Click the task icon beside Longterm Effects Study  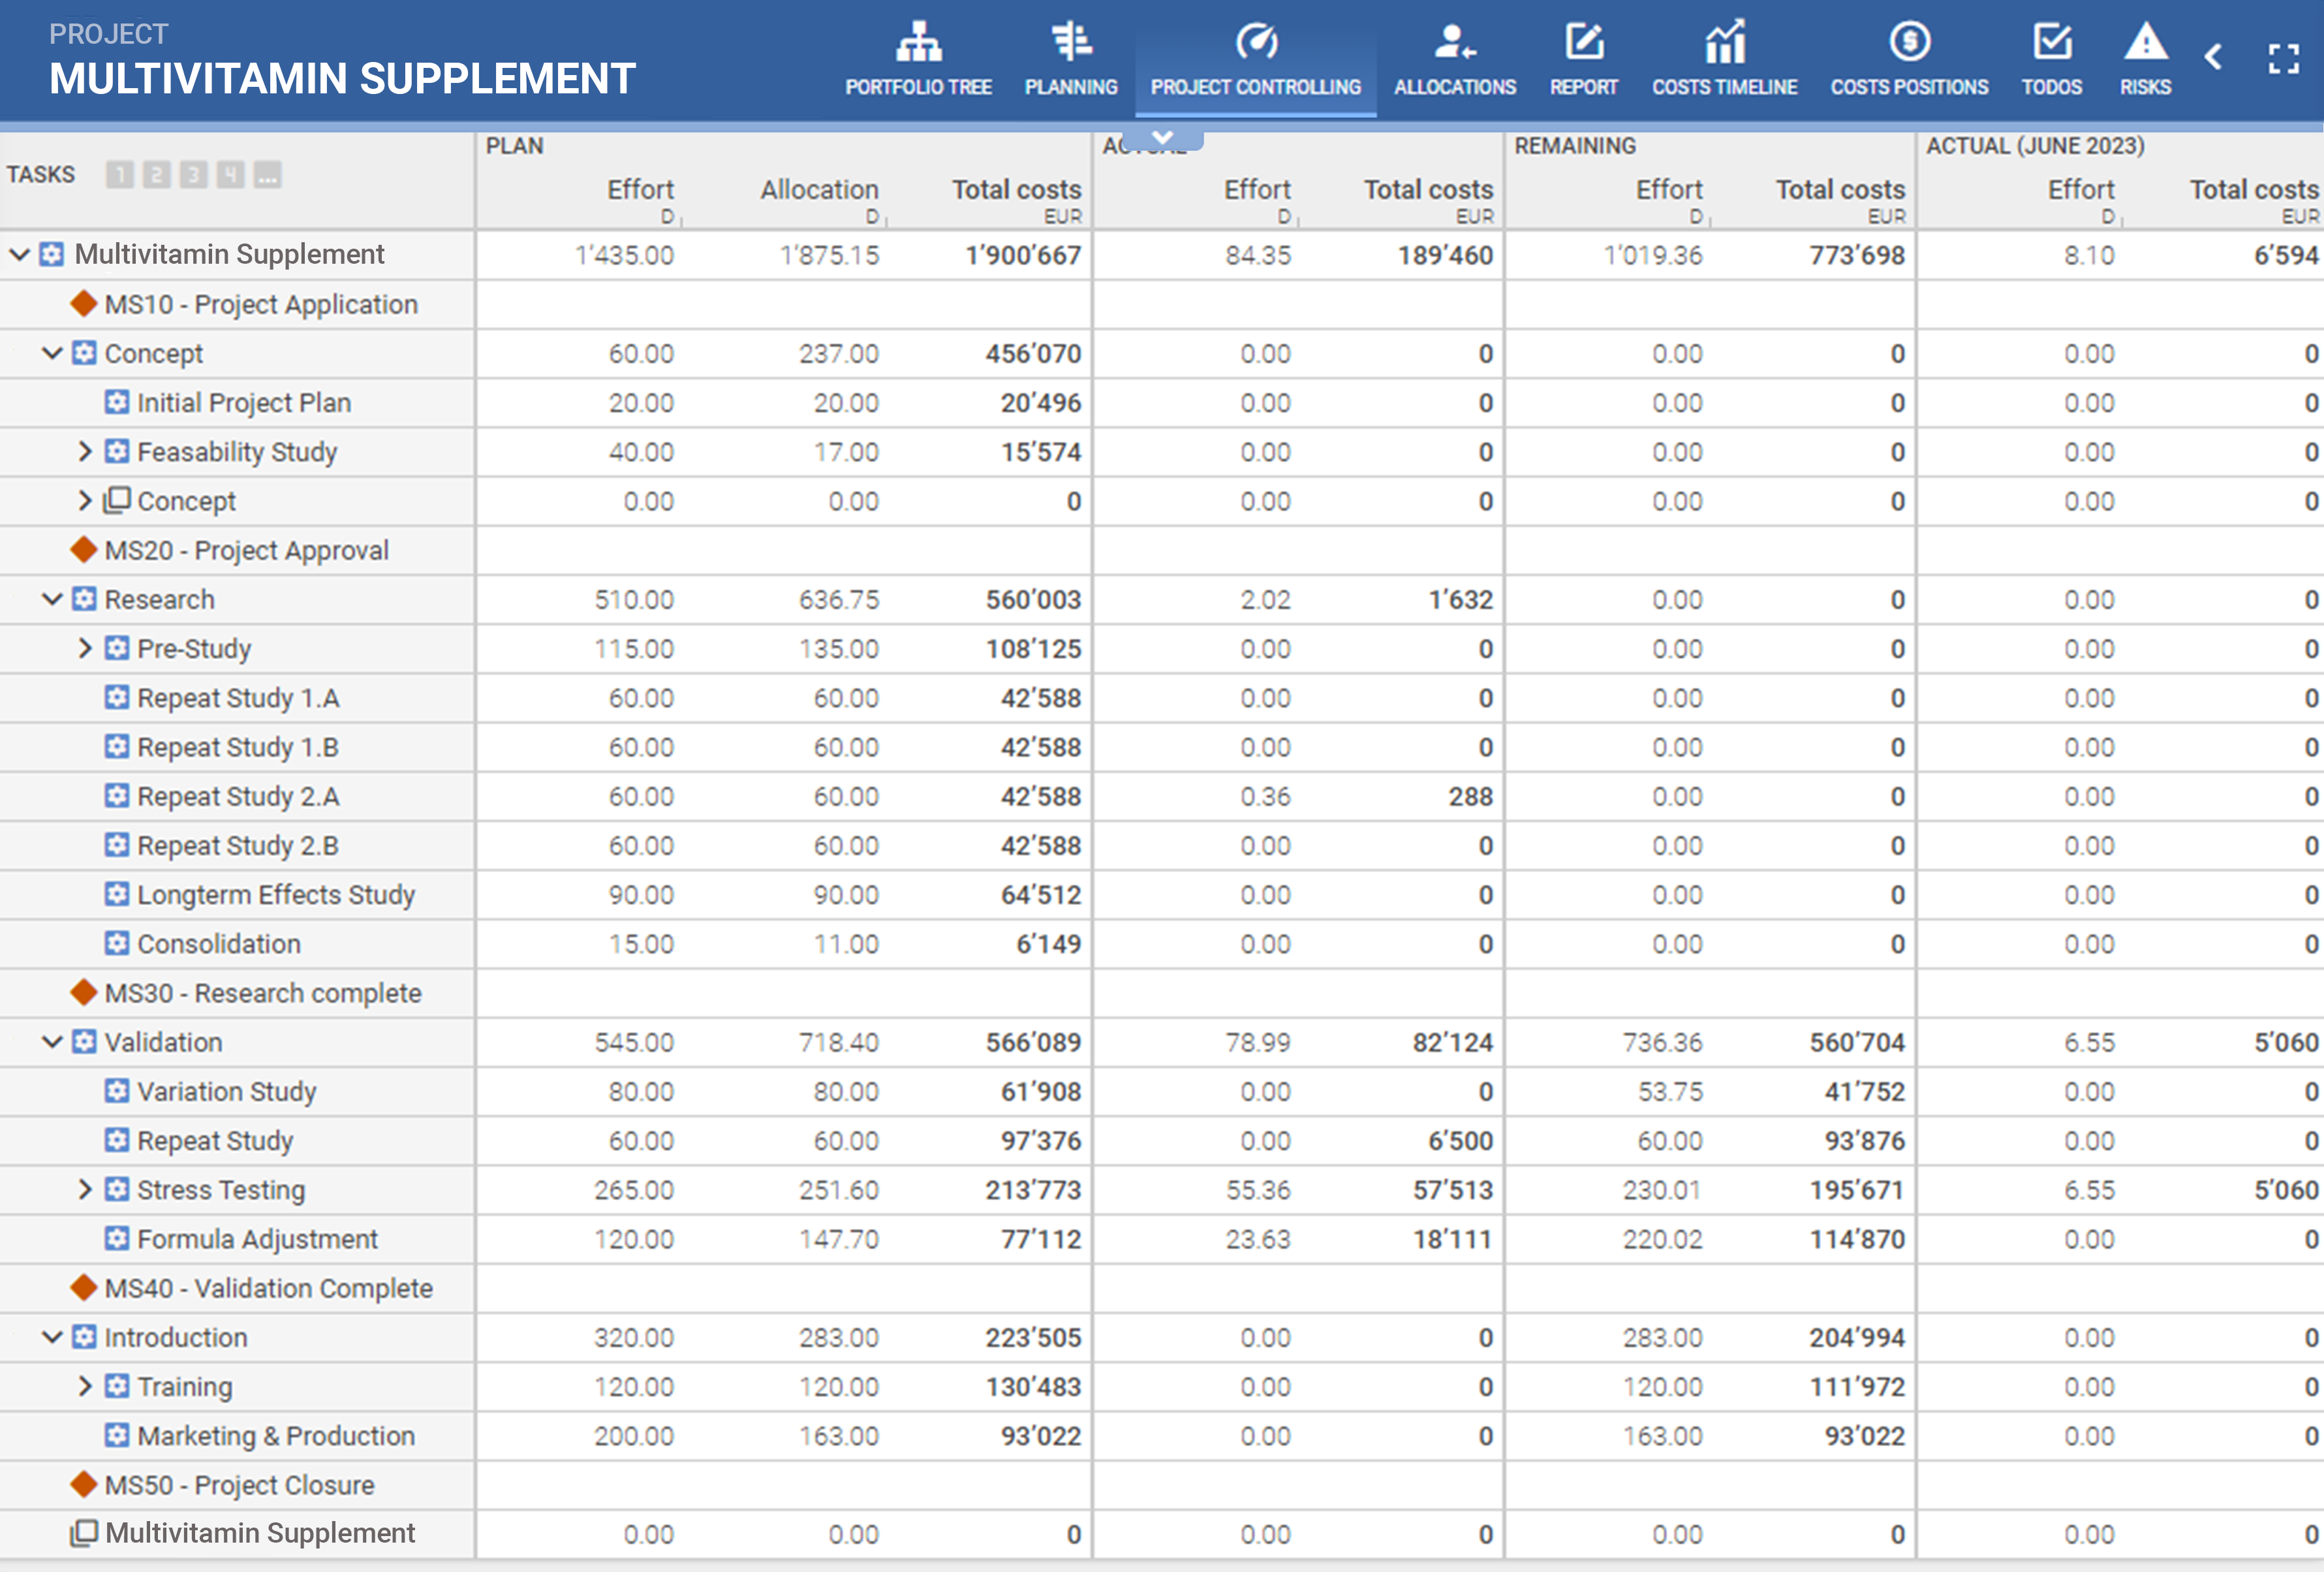(x=117, y=894)
